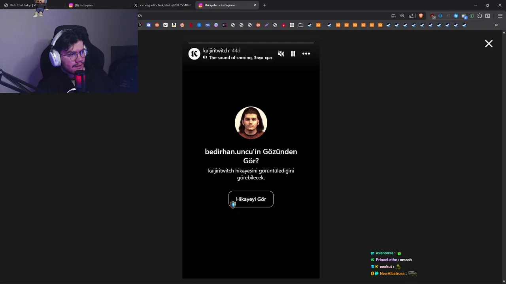The width and height of the screenshot is (506, 284).
Task: Restore down the browser window
Action: [x=487, y=5]
